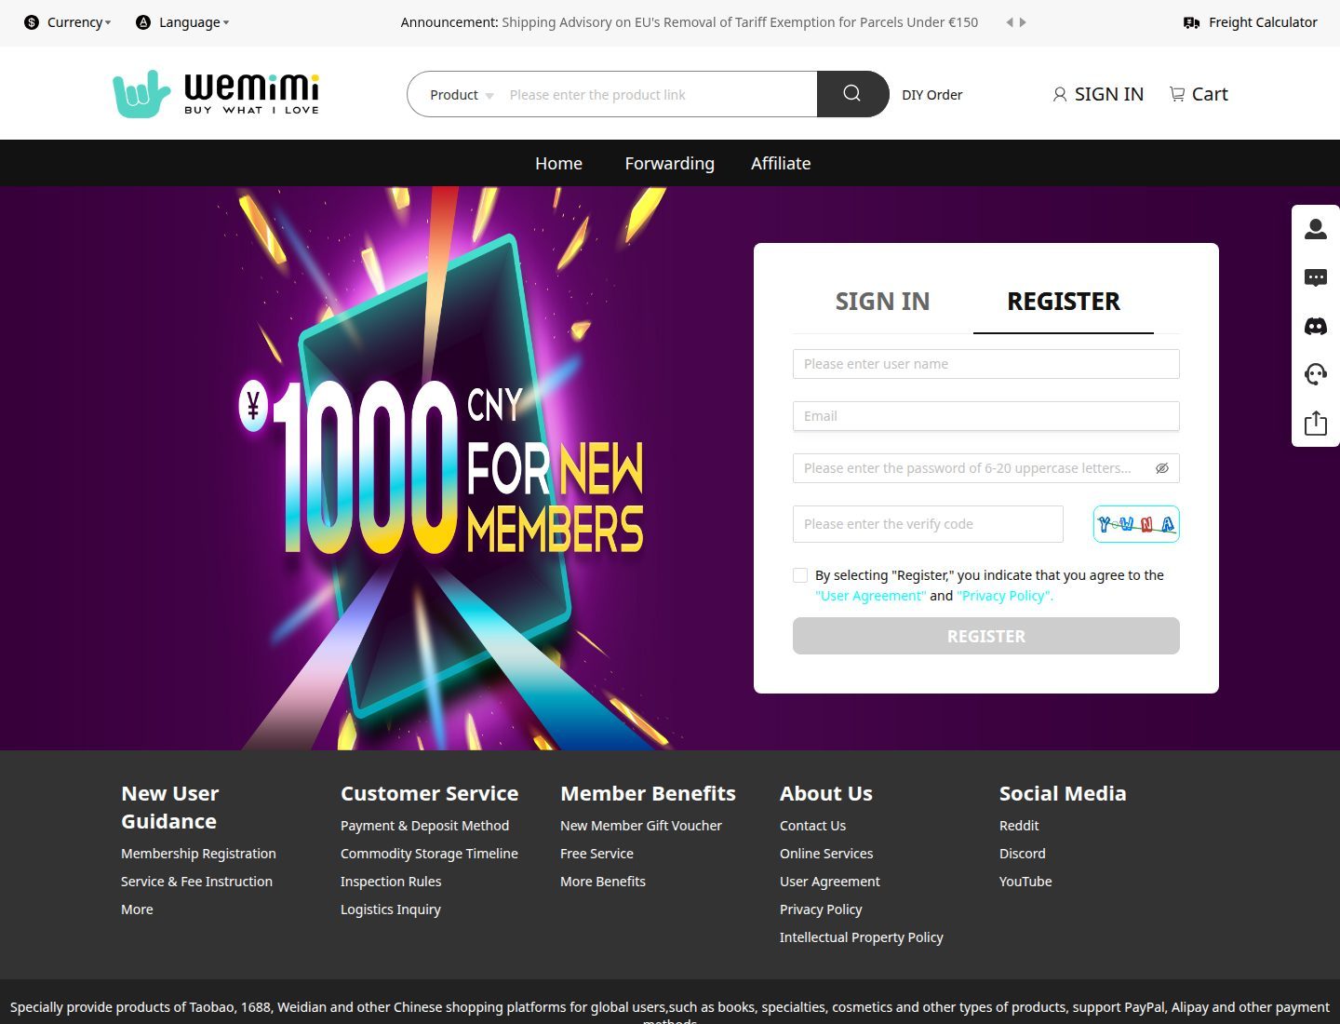Viewport: 1340px width, 1024px height.
Task: Open Affiliate in navigation bar
Action: click(x=781, y=164)
